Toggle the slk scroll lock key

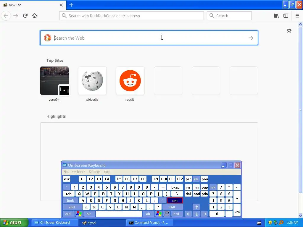(196, 179)
